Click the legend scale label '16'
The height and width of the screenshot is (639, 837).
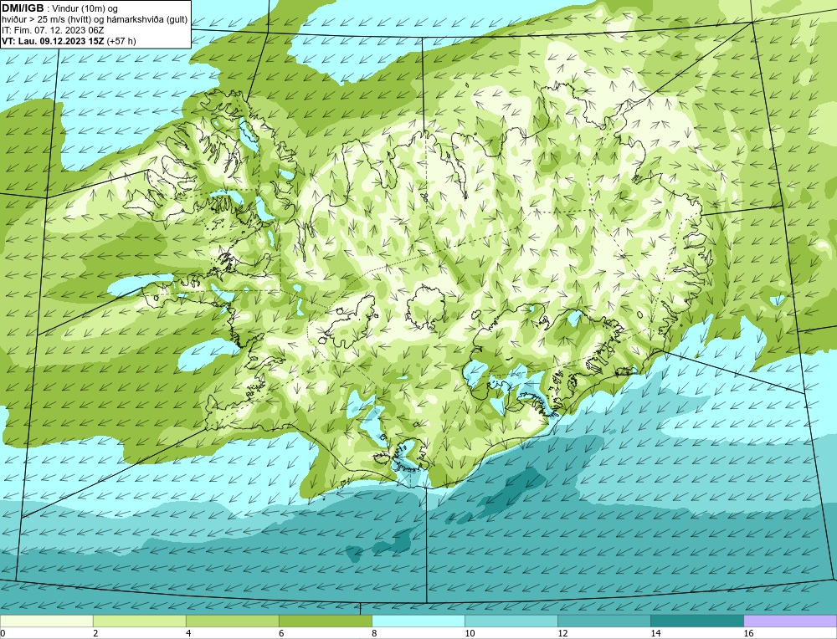click(748, 633)
